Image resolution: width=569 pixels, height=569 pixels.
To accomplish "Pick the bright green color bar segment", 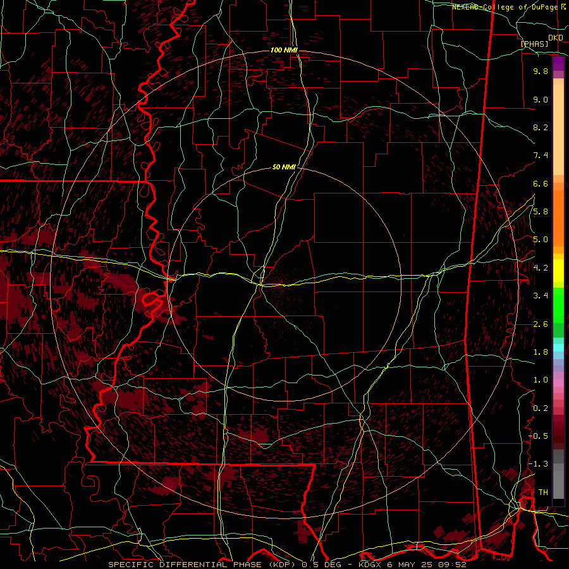I will click(558, 305).
